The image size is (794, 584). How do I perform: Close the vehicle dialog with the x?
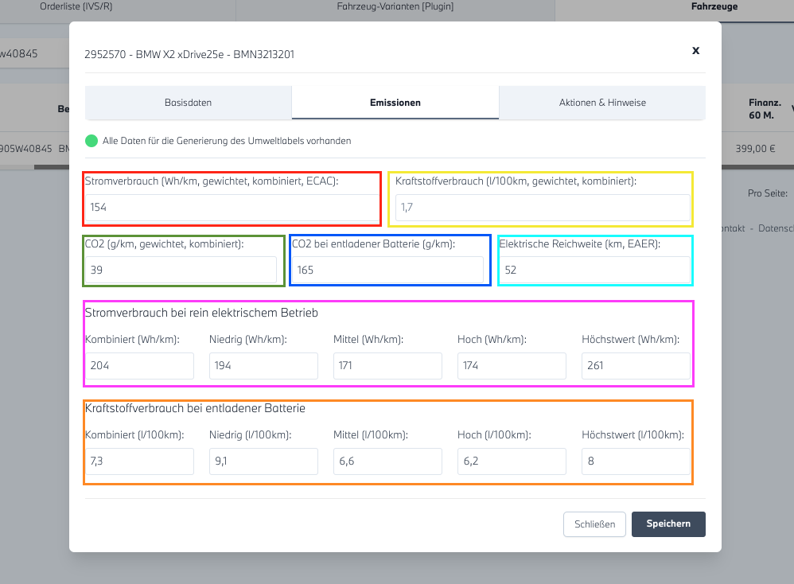coord(695,50)
